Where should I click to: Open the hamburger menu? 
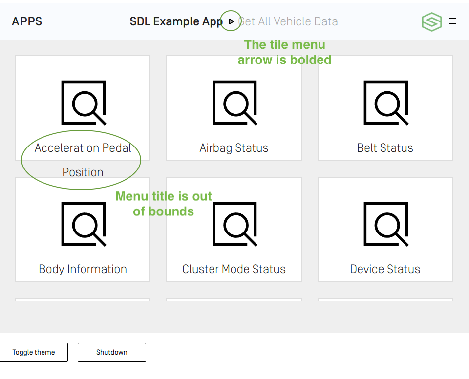click(453, 21)
